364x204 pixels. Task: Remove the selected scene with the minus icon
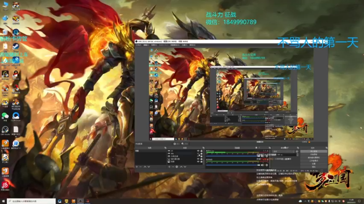141,167
